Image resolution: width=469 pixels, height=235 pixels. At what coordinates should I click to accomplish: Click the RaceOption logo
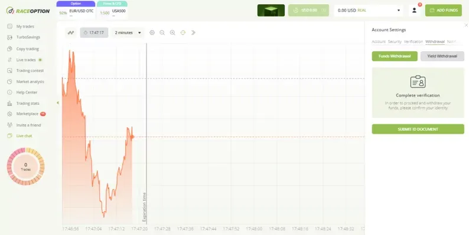point(28,11)
